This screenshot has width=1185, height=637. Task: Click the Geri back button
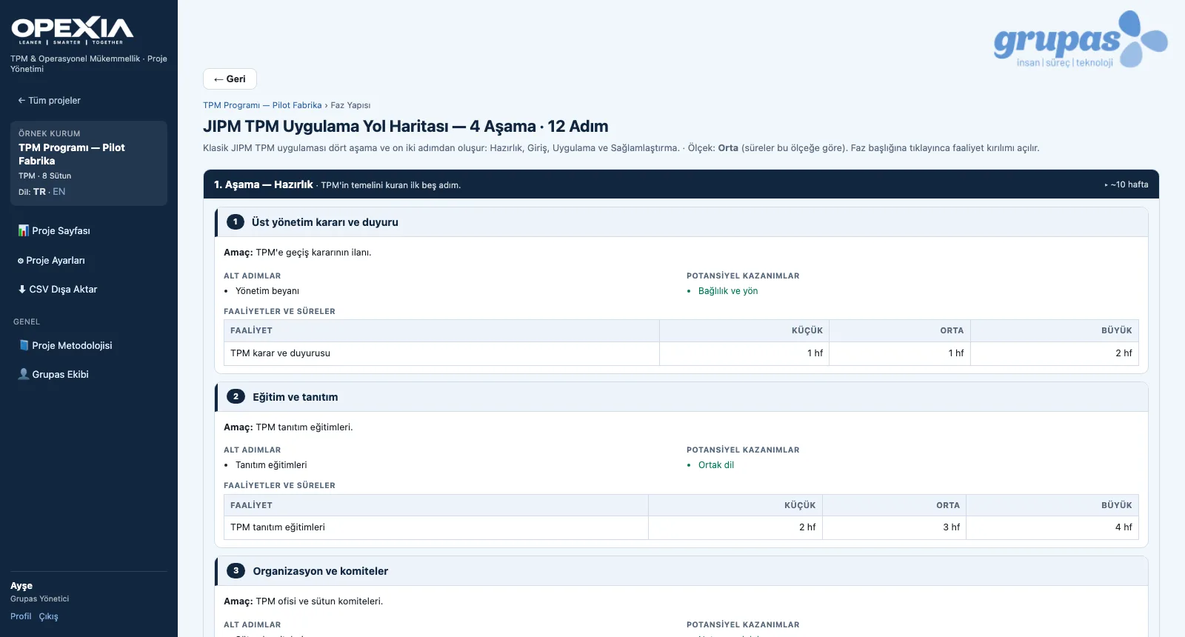(x=230, y=79)
